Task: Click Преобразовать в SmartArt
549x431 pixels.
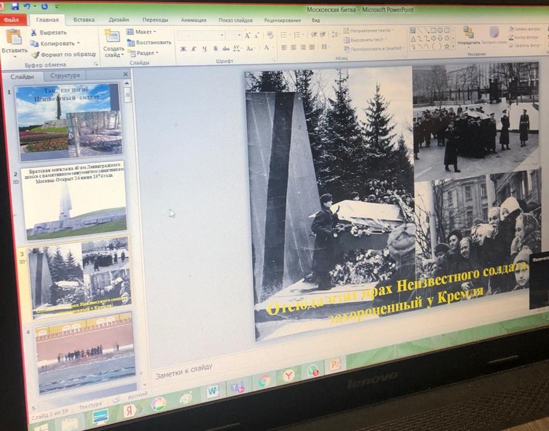Action: click(x=374, y=49)
